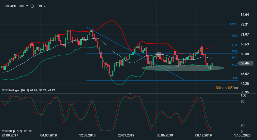The image size is (257, 140).
Task: Click the 0.0 Fibonacci level label
Action: click(235, 78)
